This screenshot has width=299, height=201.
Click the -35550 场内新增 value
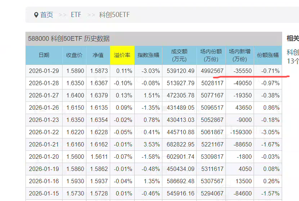coord(242,71)
